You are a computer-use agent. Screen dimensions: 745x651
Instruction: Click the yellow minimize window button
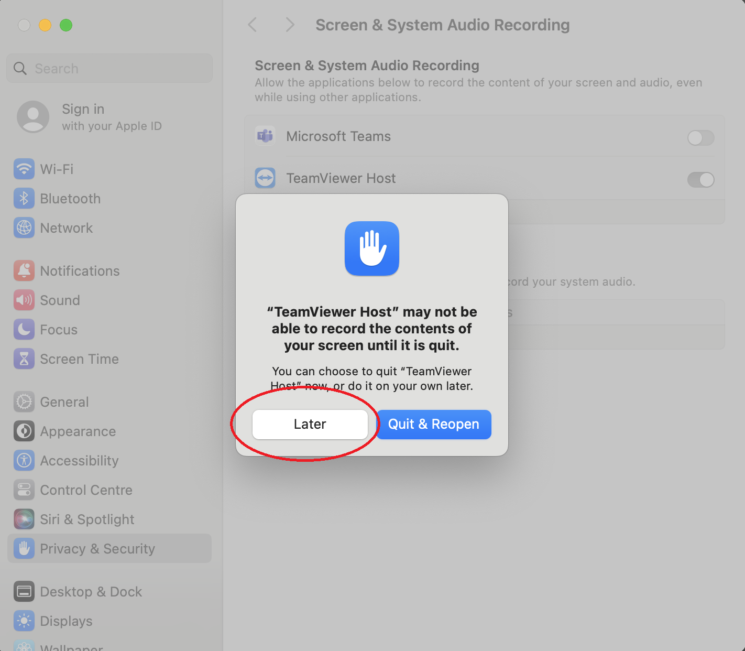click(x=45, y=25)
